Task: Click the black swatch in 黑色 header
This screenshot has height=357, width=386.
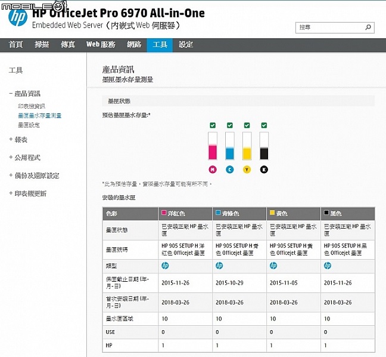Action: pos(326,213)
